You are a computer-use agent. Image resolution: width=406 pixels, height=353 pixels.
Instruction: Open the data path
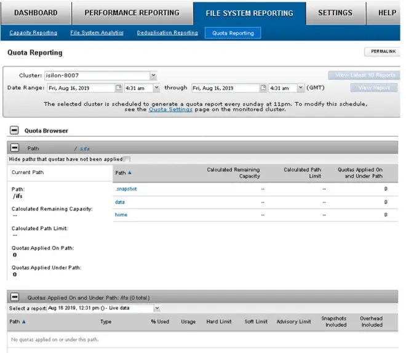coord(119,202)
